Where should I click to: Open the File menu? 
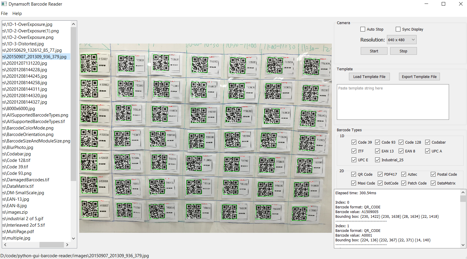point(4,14)
